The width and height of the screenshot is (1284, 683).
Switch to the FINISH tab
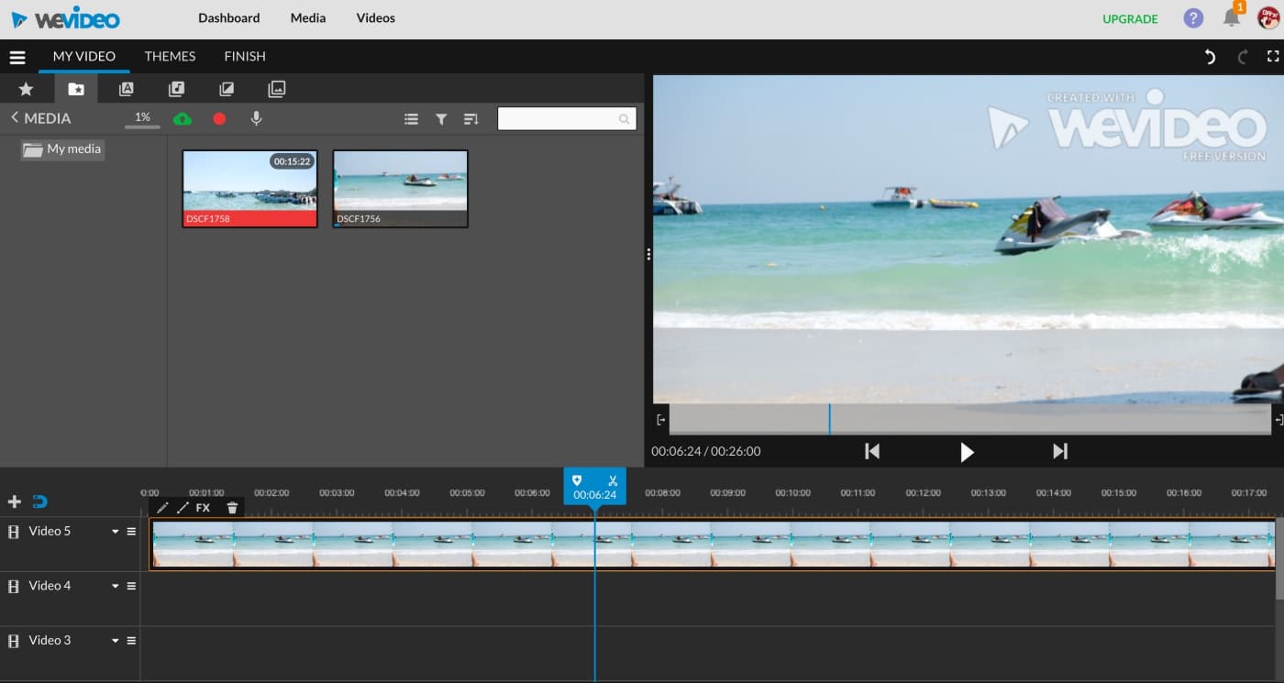(245, 56)
